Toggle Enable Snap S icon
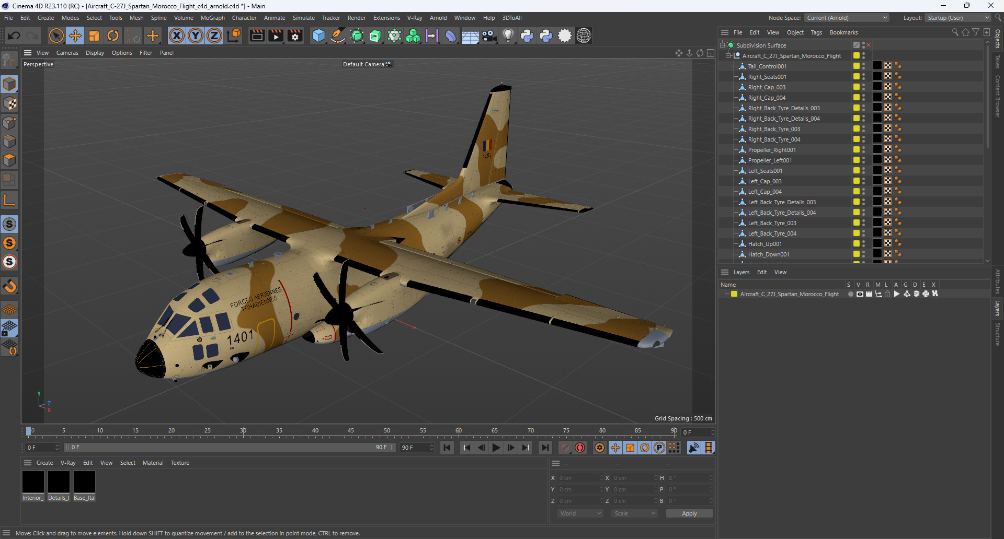The image size is (1004, 539). (9, 224)
